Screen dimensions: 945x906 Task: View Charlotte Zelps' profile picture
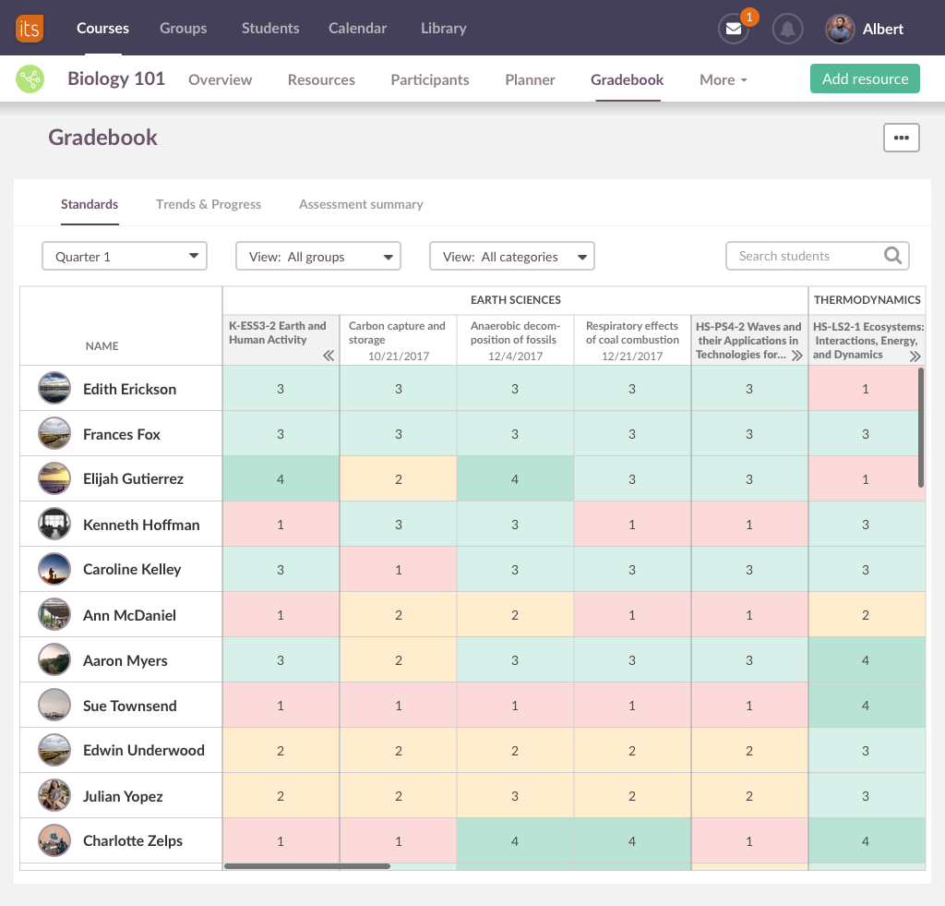[x=54, y=840]
